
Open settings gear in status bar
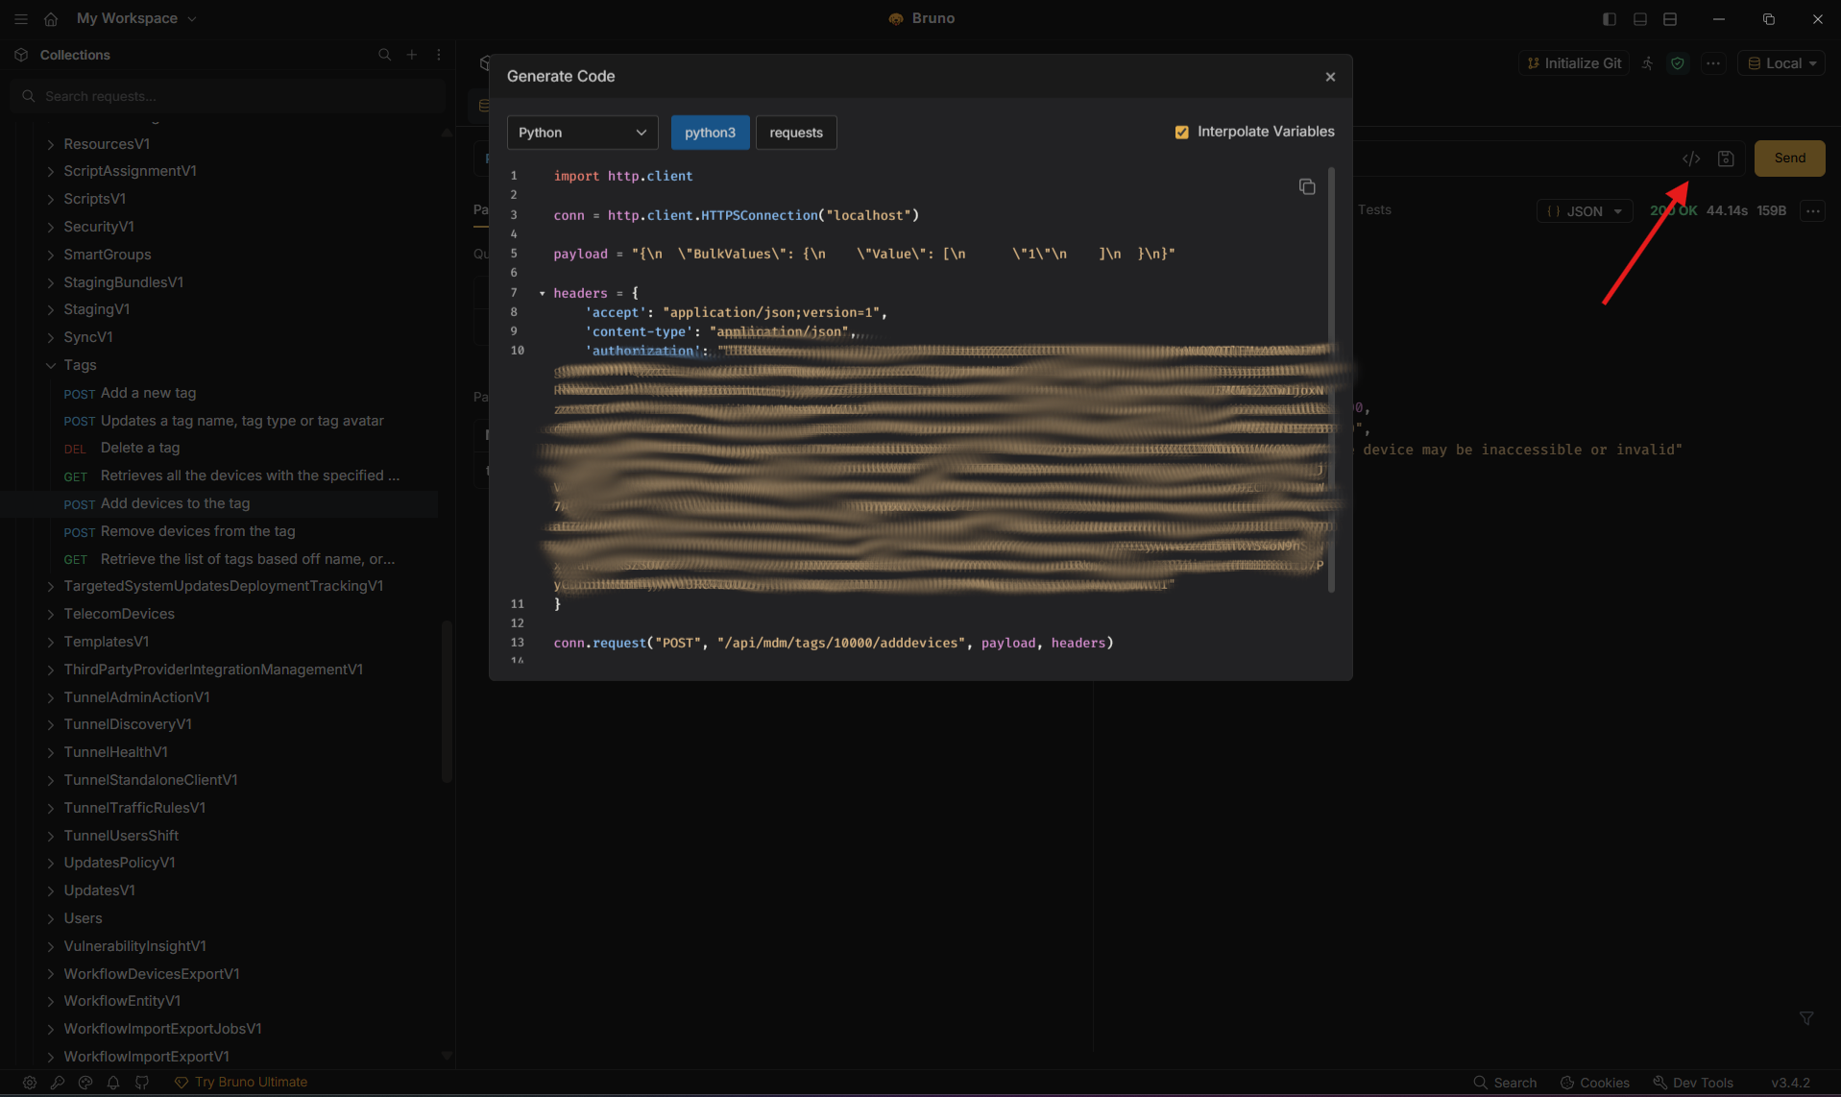coord(30,1083)
